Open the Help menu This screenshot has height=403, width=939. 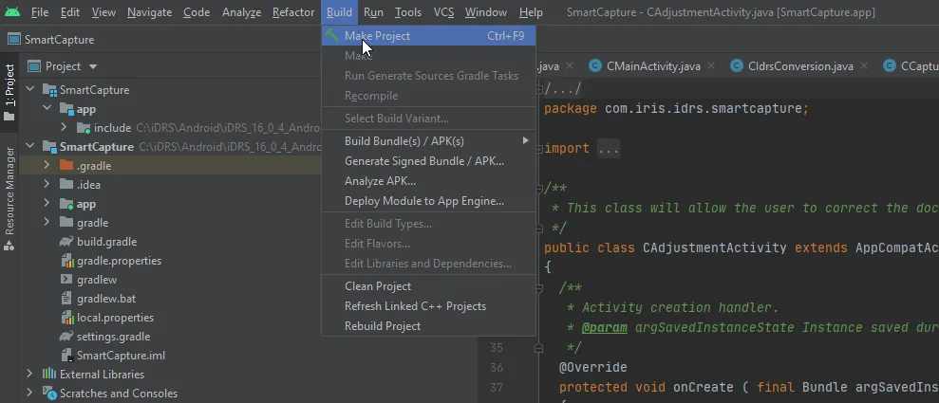[x=531, y=12]
